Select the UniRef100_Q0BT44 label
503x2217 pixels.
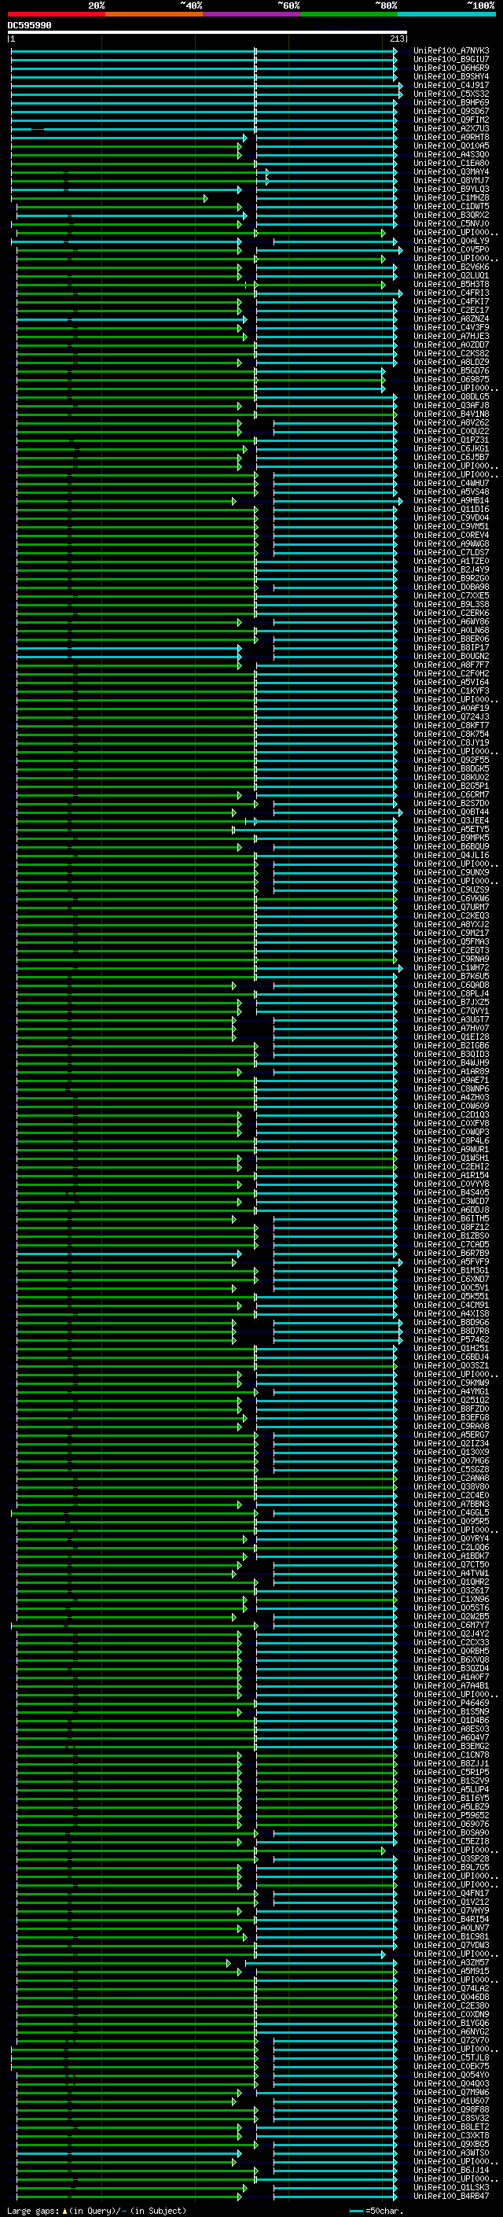(451, 812)
